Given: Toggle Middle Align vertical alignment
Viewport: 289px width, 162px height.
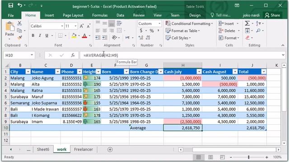Looking at the screenshot, I should (105, 23).
